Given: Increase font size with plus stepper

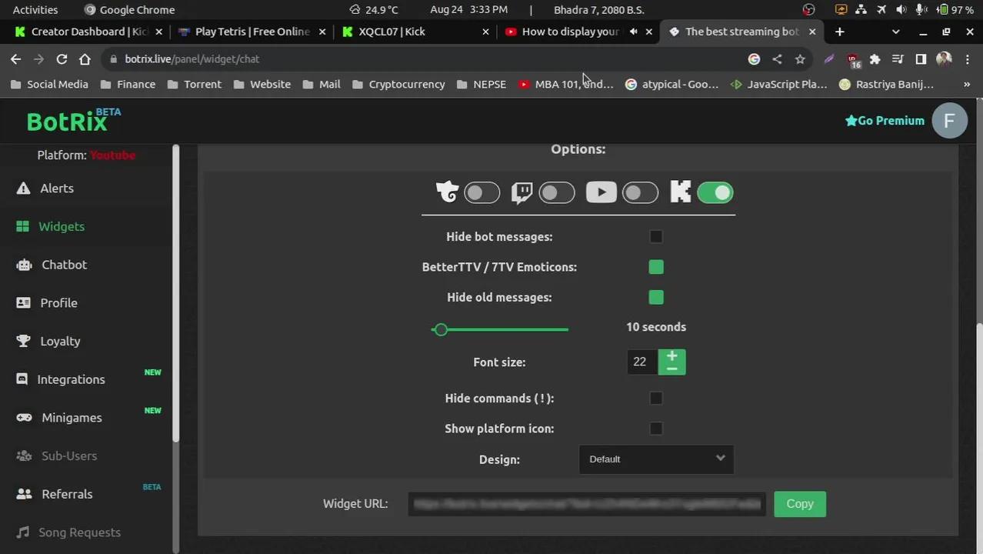Looking at the screenshot, I should (x=671, y=355).
